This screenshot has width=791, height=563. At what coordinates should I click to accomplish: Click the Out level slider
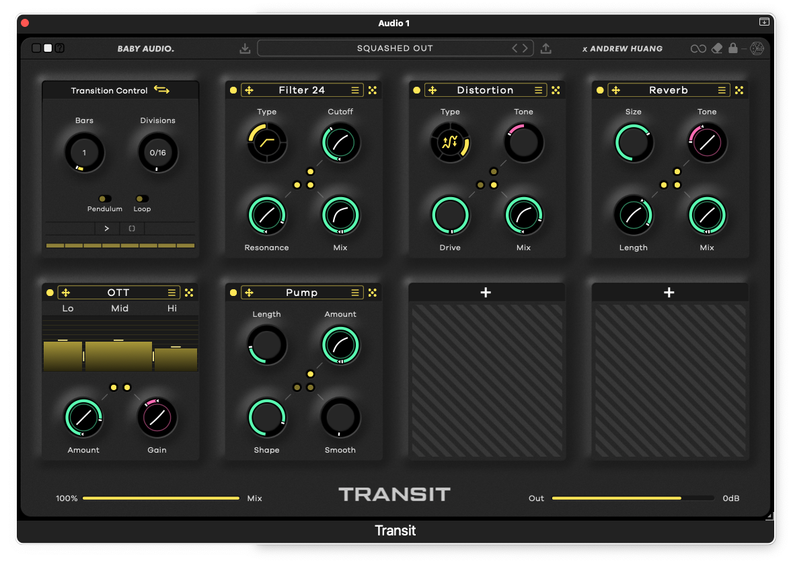click(x=632, y=498)
